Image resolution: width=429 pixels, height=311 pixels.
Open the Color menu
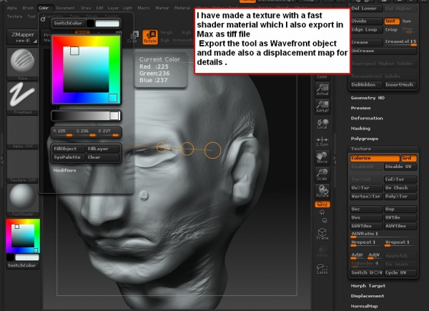click(x=44, y=8)
